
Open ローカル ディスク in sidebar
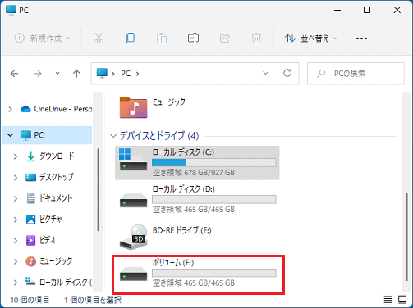pyautogui.click(x=58, y=282)
